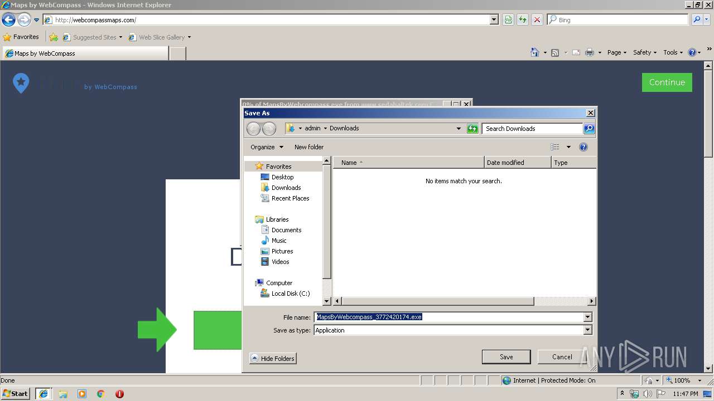Click the Read Mail icon in command bar
714x401 pixels.
pyautogui.click(x=576, y=52)
